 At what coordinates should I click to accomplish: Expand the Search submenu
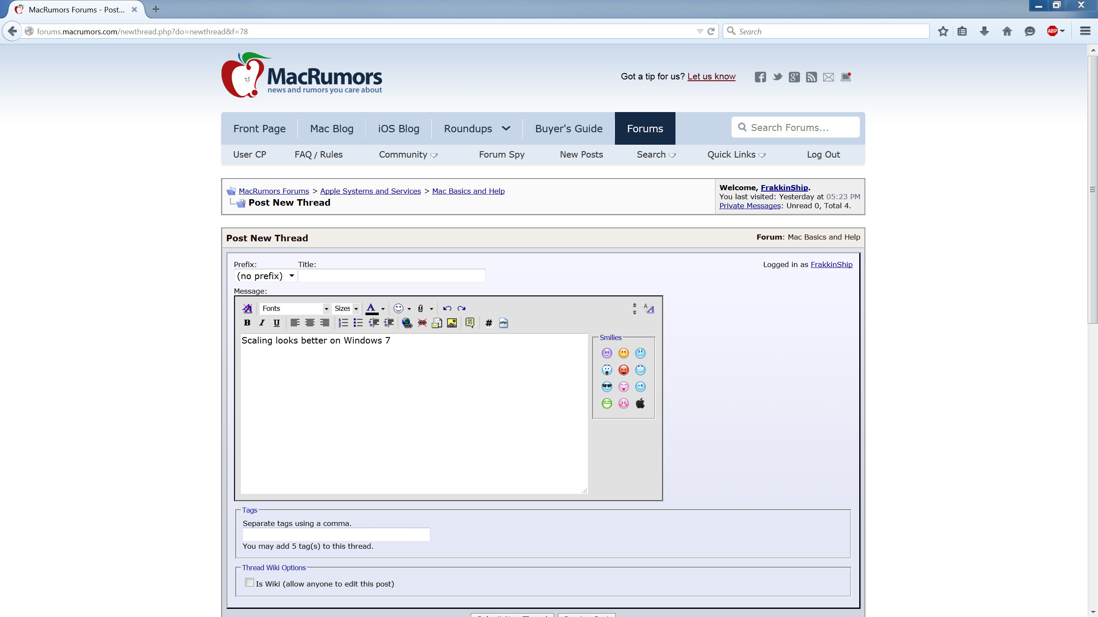click(x=656, y=155)
